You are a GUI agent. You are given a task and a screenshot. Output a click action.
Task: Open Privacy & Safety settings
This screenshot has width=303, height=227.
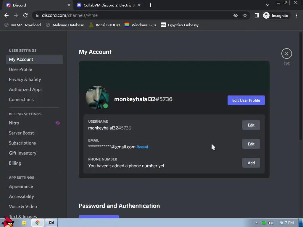tap(34, 80)
